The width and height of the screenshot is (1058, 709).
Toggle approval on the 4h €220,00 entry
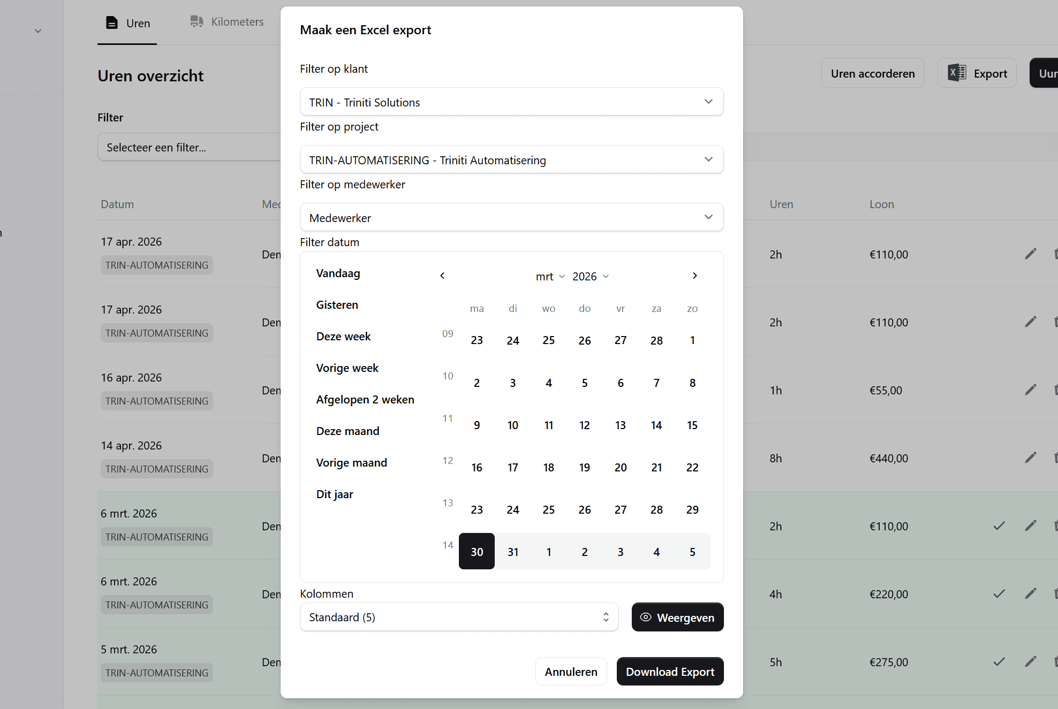[998, 593]
